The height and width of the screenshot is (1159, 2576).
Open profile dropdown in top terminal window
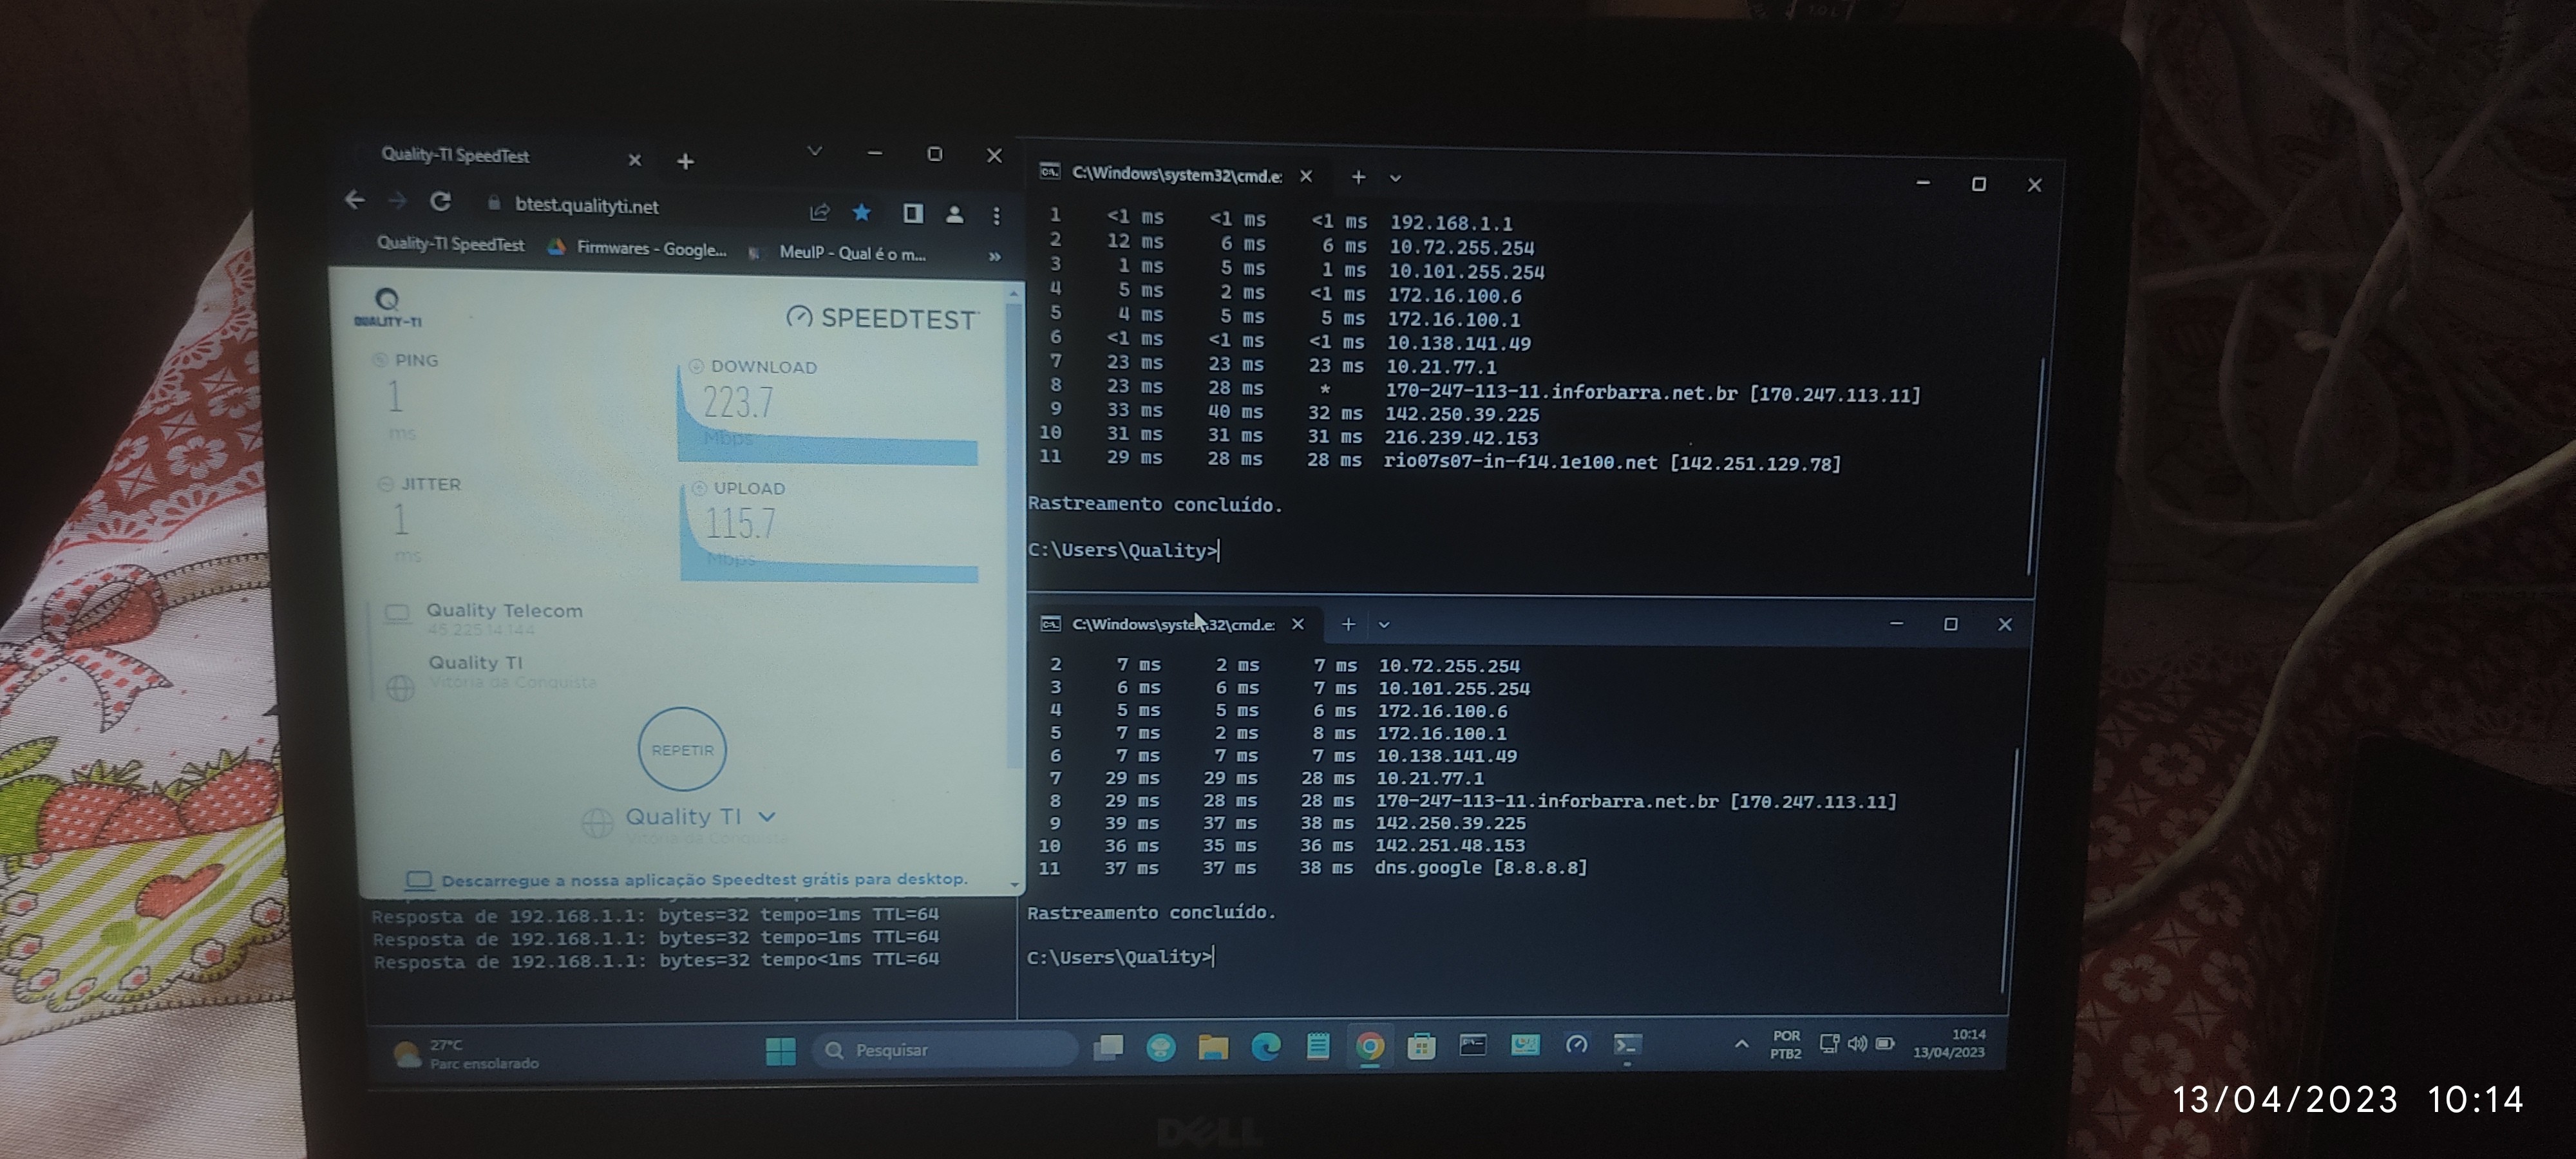pyautogui.click(x=1395, y=178)
